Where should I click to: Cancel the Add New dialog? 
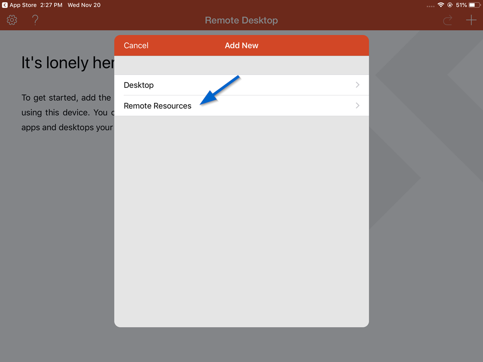(136, 45)
